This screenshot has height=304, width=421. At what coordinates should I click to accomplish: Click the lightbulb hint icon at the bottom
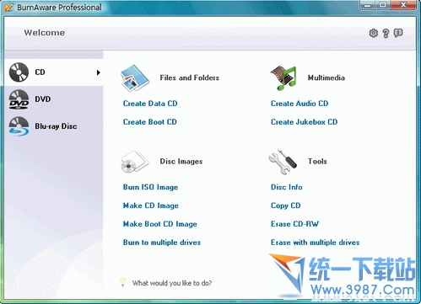point(122,282)
